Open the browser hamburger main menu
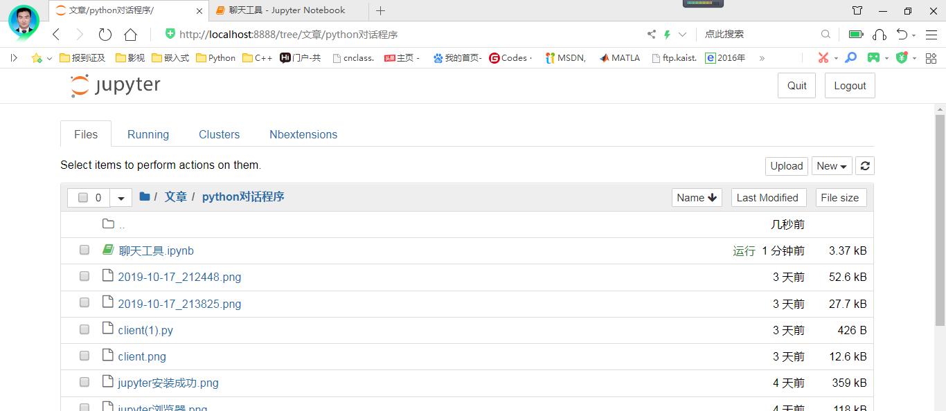 pos(931,34)
